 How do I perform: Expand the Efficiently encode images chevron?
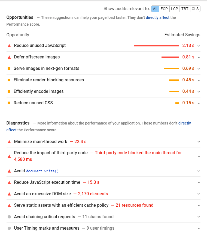[x=199, y=92]
